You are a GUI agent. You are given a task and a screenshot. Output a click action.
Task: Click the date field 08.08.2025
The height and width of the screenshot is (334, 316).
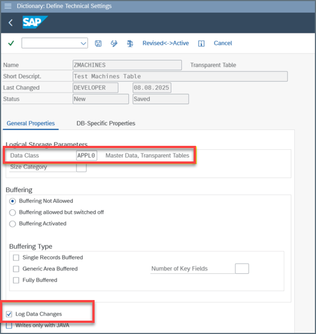point(152,87)
